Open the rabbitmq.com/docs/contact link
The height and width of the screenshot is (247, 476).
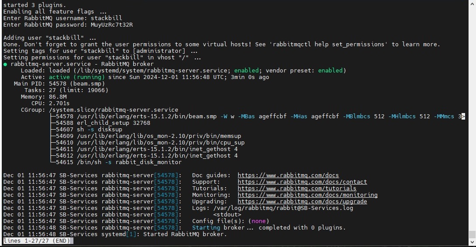pos(302,182)
